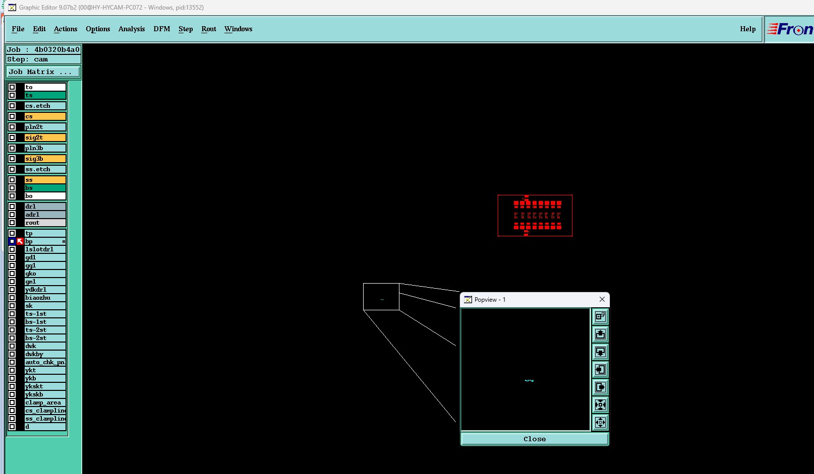Click the 'Job : 4b0320b4a0' label
Screen dimensions: 814x474
click(x=43, y=49)
